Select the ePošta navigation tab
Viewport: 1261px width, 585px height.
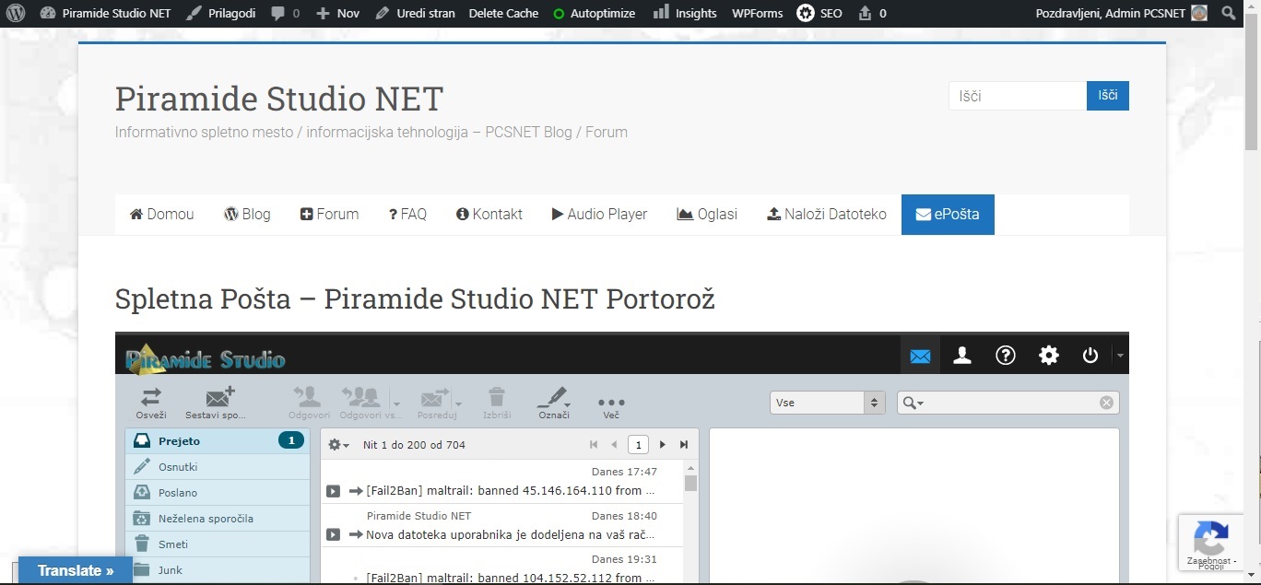[948, 215]
